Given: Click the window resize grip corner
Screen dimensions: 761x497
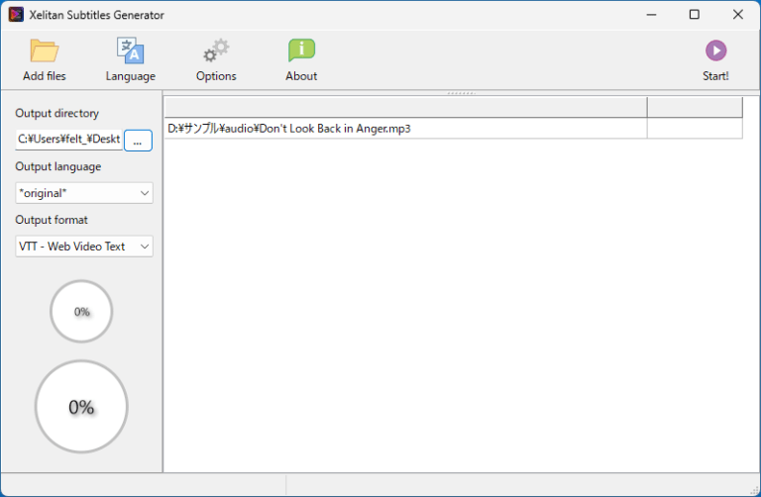Looking at the screenshot, I should point(754,490).
